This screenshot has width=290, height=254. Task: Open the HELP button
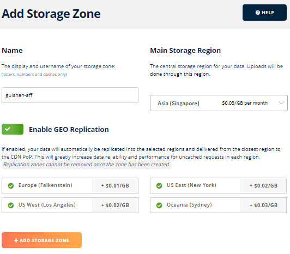[264, 13]
